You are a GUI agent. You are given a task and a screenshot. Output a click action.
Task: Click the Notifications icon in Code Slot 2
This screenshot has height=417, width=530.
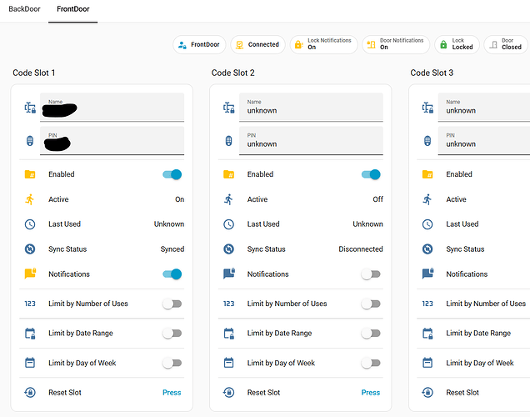pyautogui.click(x=229, y=274)
